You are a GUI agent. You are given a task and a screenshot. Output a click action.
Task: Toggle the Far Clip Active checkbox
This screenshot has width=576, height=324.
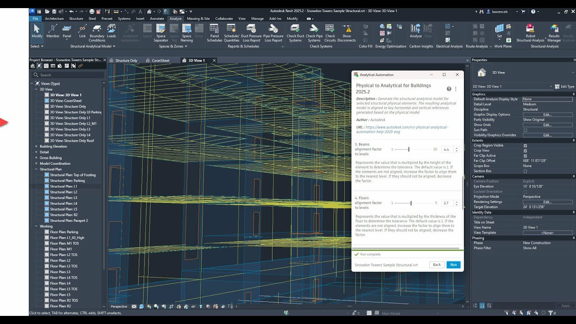tap(525, 156)
